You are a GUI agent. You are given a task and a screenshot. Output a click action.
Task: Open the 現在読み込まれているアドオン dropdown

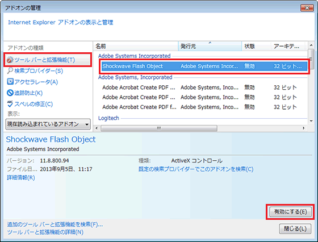click(x=48, y=124)
